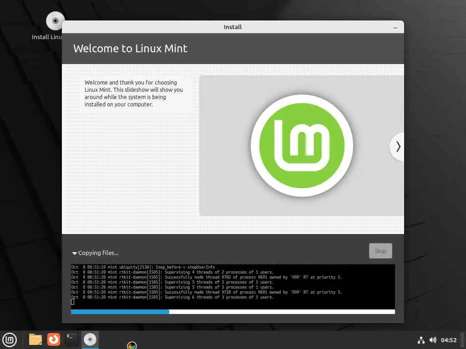Open the Files folder icon in taskbar
Image resolution: width=466 pixels, height=349 pixels.
(x=35, y=339)
